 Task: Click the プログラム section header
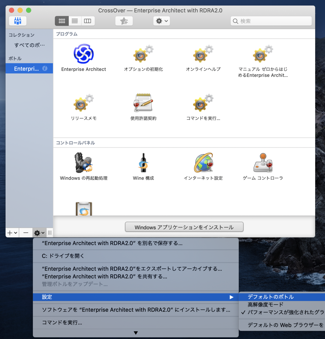point(67,34)
